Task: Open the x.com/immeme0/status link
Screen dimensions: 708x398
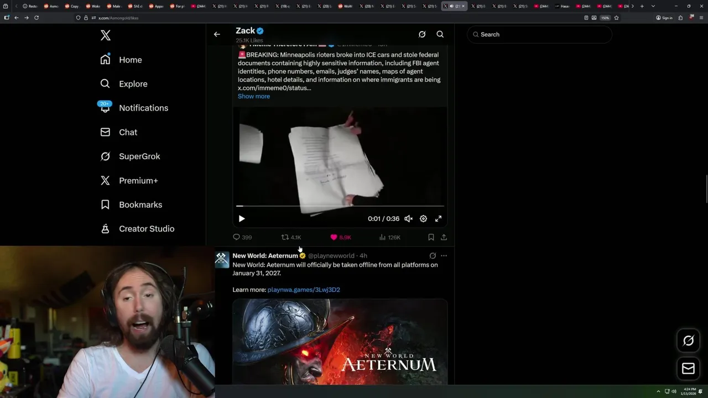Action: tap(274, 88)
